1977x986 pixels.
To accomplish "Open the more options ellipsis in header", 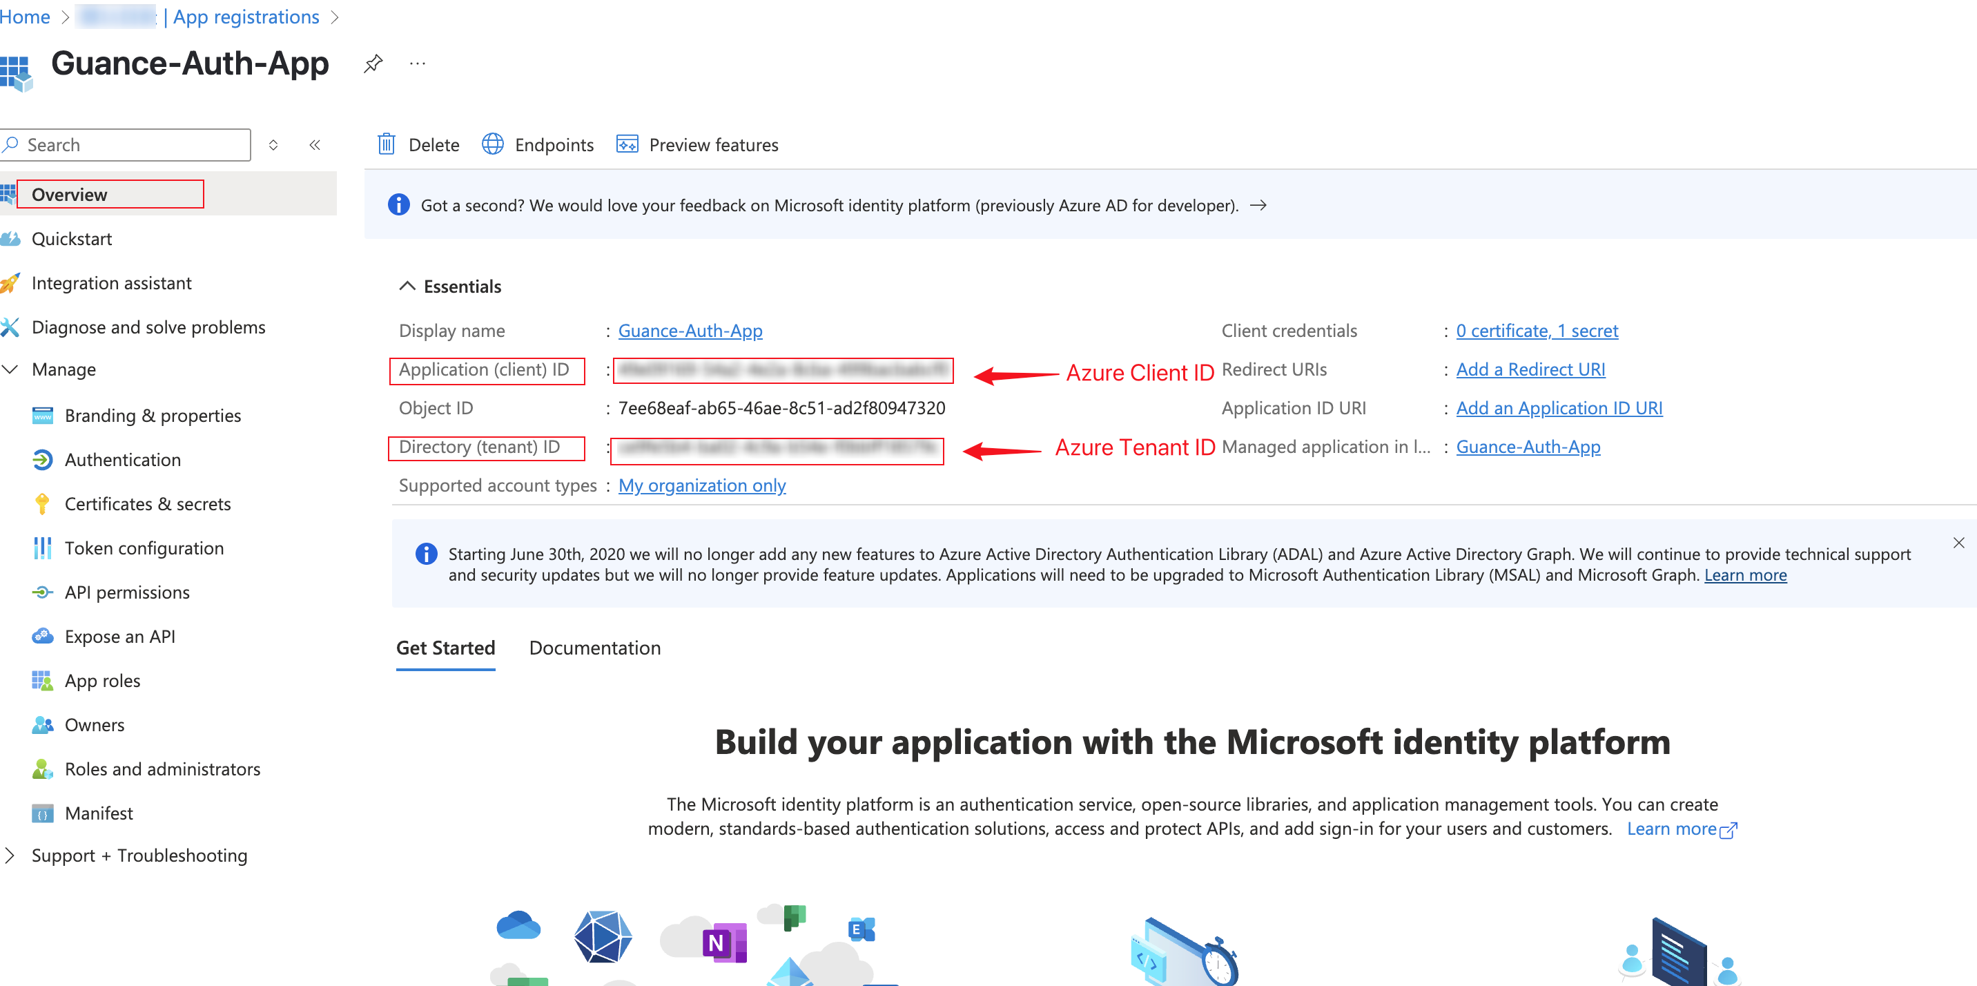I will pos(418,63).
